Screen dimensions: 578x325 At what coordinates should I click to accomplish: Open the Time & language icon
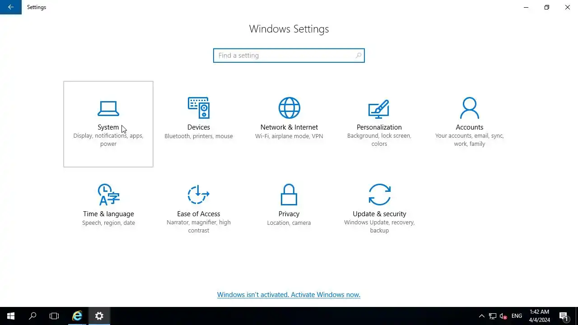(x=108, y=195)
